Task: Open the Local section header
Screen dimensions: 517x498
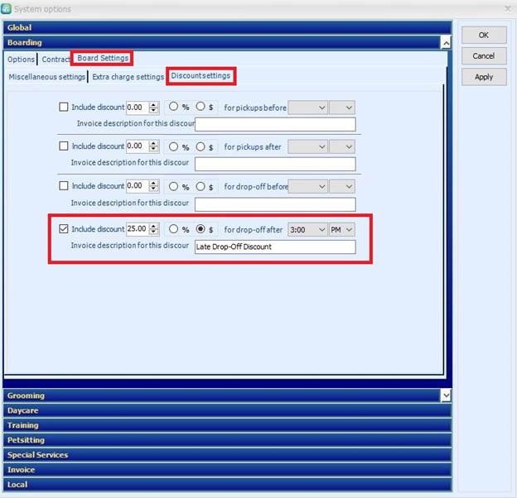Action: 227,485
